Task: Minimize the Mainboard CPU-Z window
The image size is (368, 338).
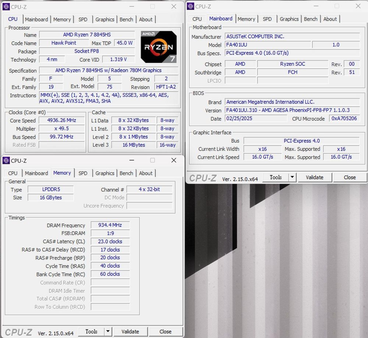Action: coord(316,6)
